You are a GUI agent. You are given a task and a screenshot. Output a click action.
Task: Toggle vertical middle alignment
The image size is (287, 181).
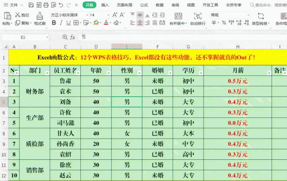140,15
